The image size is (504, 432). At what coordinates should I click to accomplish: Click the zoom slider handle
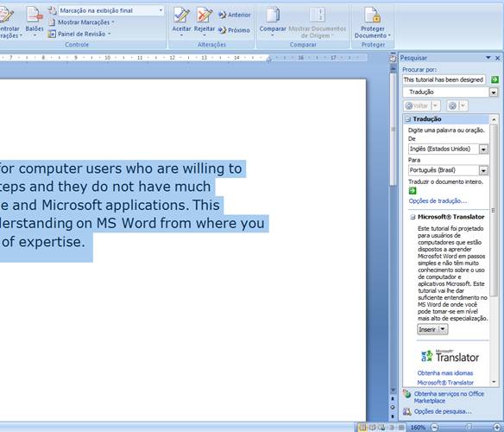[469, 427]
